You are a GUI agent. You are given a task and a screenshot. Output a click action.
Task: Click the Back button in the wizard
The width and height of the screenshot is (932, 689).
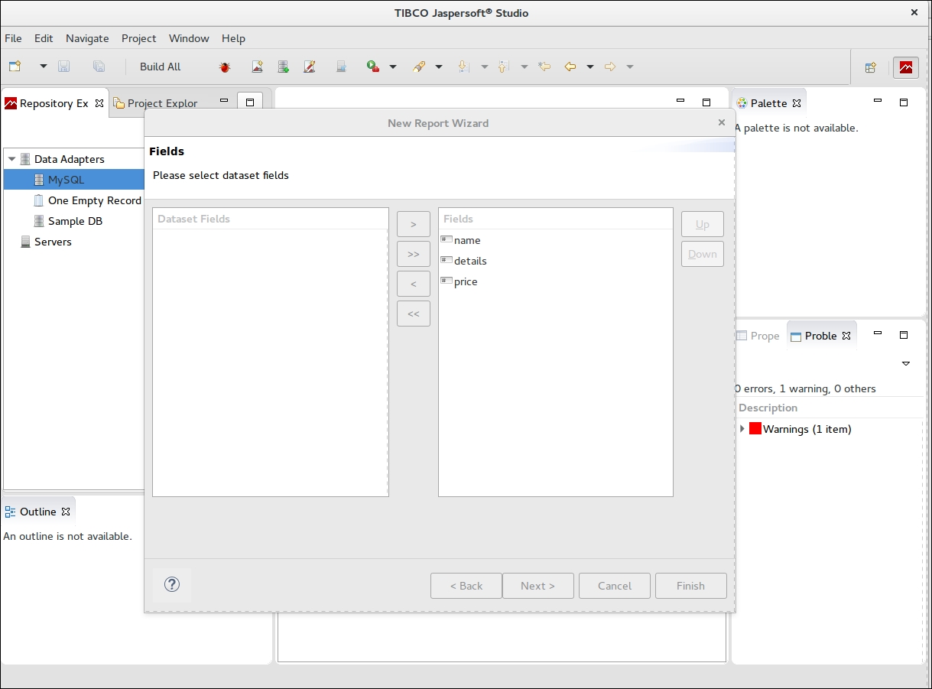466,586
